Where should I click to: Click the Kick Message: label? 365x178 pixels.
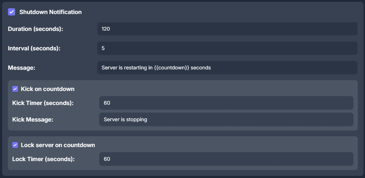pyautogui.click(x=33, y=120)
